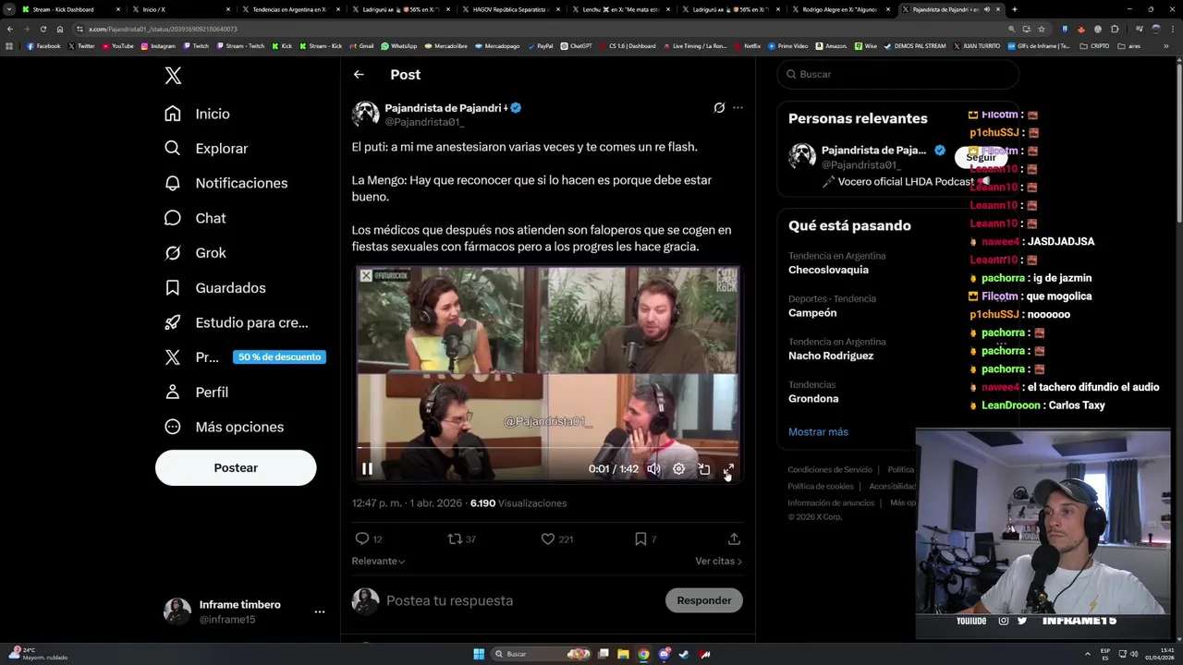Open Explorar search page
The height and width of the screenshot is (665, 1183).
tap(206, 149)
